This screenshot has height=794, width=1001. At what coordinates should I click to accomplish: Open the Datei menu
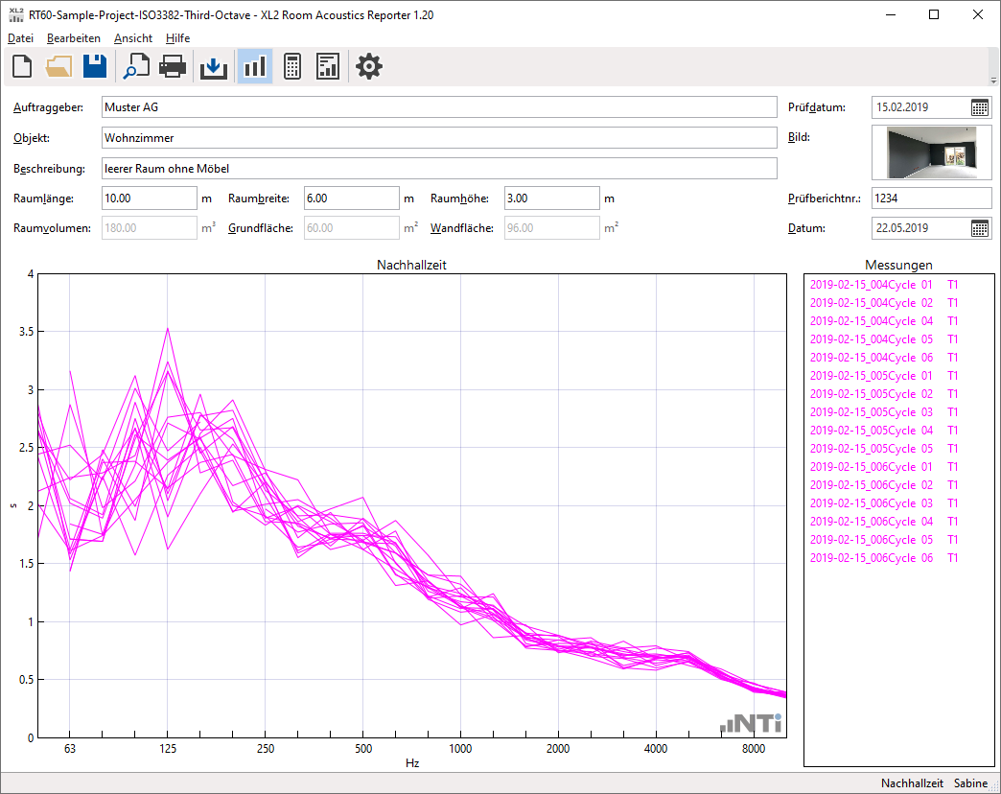pyautogui.click(x=20, y=37)
